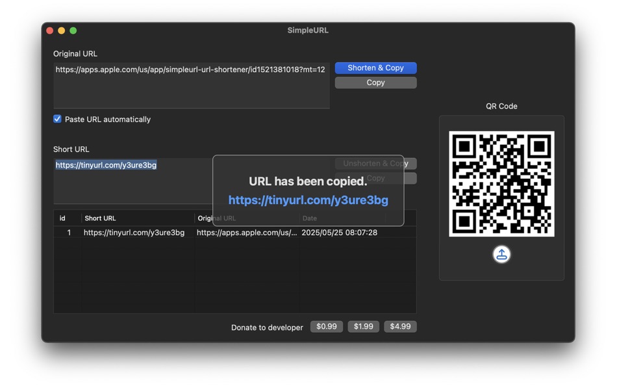Click inside the Original URL text field
This screenshot has height=386, width=617.
coord(192,85)
